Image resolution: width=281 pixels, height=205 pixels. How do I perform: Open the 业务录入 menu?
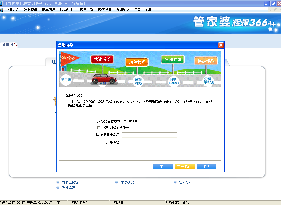12,10
